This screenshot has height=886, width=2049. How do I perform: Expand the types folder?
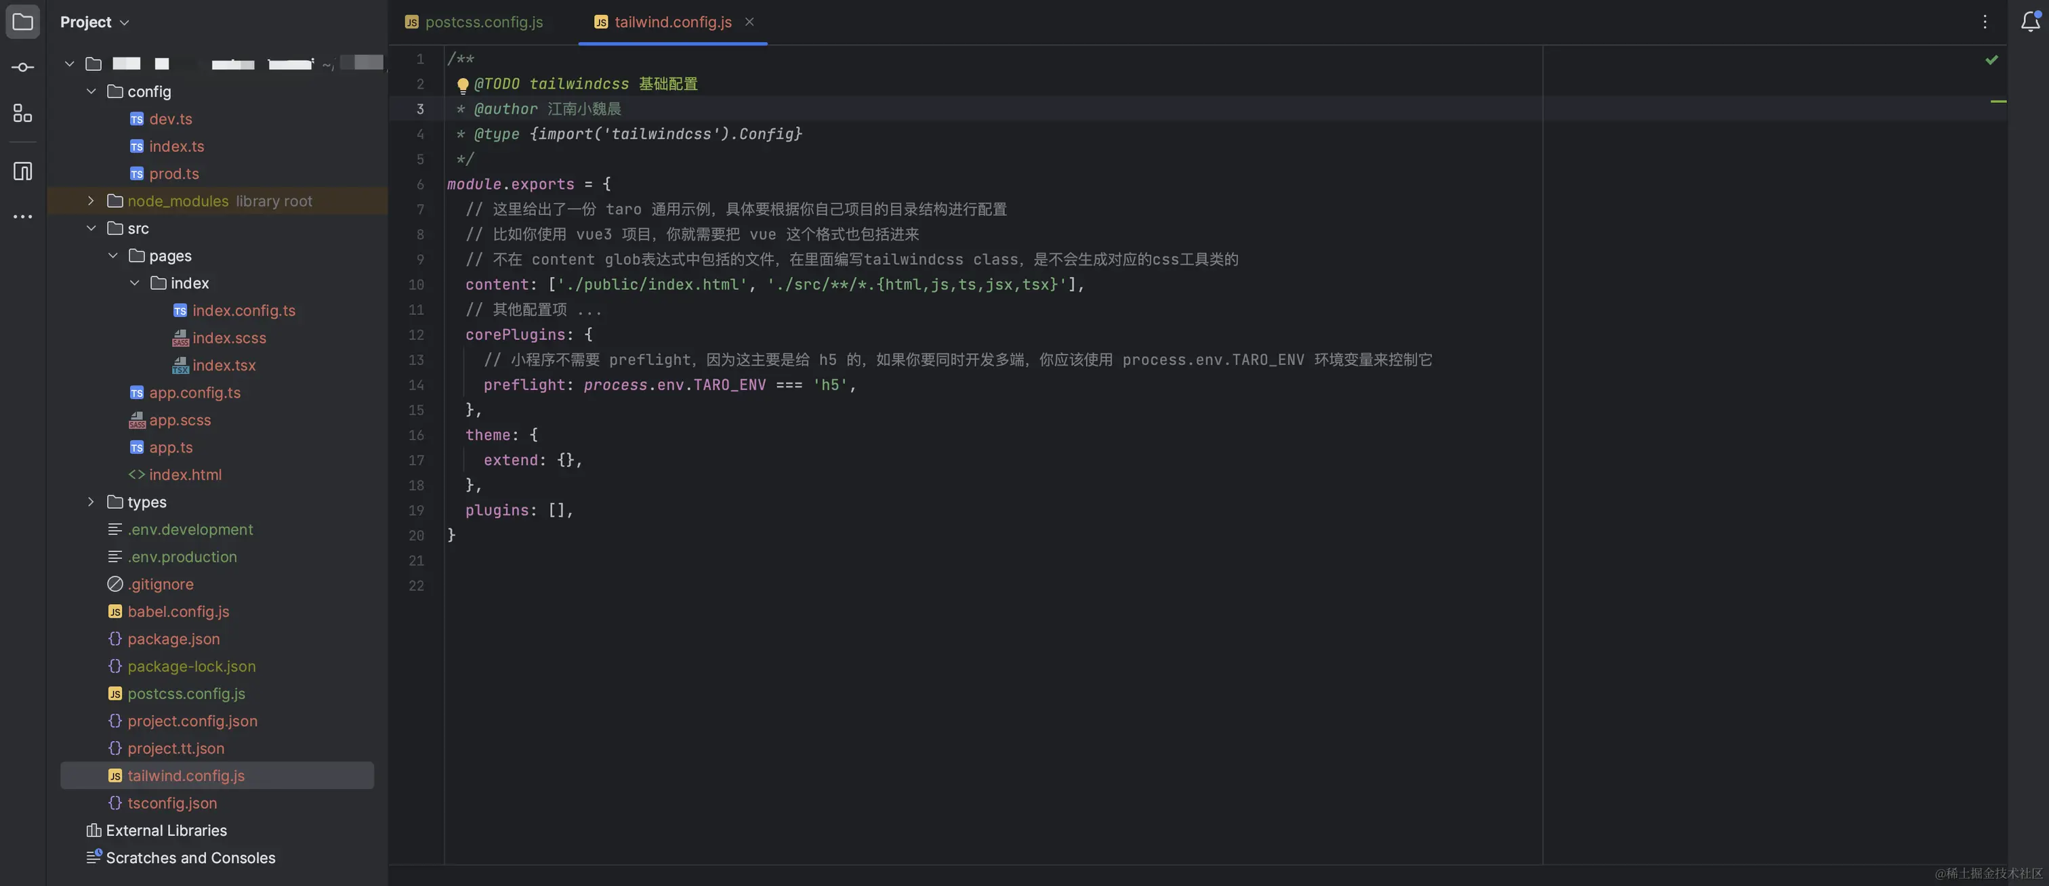pyautogui.click(x=91, y=502)
